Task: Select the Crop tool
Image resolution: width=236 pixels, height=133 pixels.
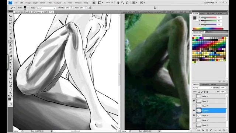Action: coord(10,30)
